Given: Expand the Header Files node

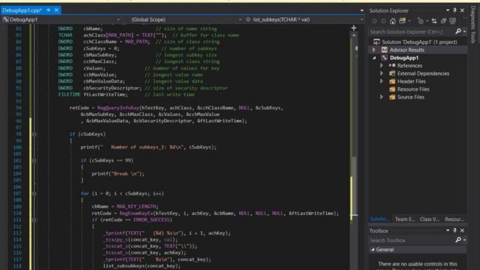Looking at the screenshot, I should [x=382, y=81].
